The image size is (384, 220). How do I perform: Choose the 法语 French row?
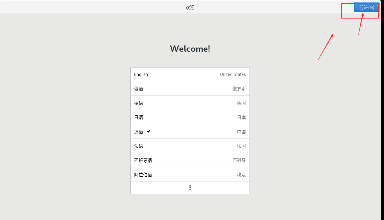(x=190, y=146)
